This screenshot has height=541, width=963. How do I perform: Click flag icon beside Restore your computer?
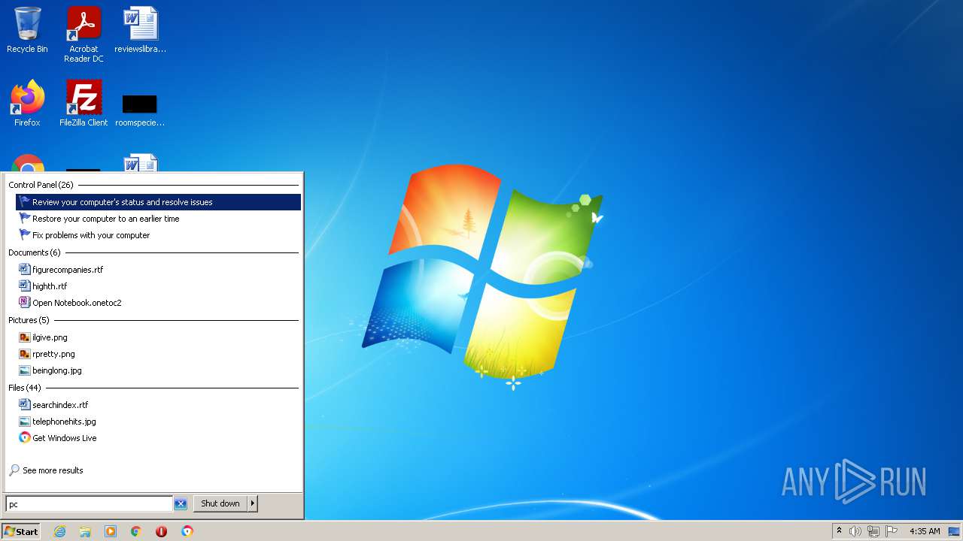(25, 219)
